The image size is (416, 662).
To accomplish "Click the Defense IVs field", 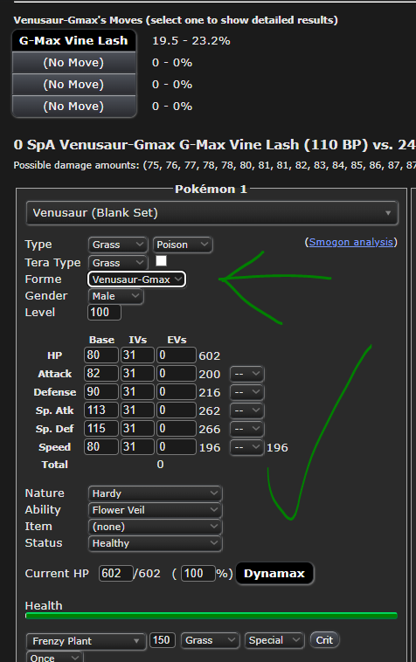I will 137,392.
